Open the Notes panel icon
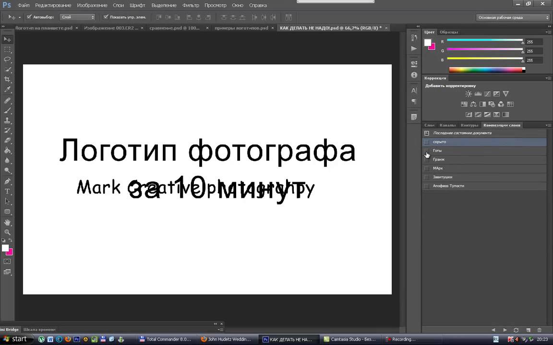 pos(414,117)
